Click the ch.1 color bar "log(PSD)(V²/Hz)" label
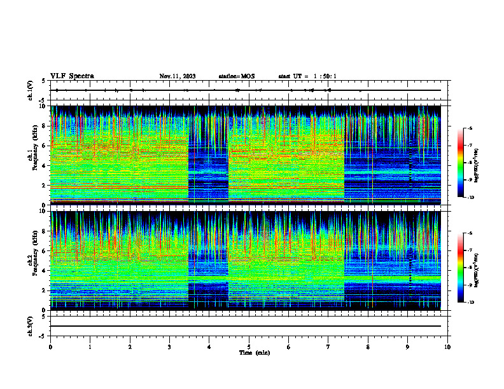 477,166
